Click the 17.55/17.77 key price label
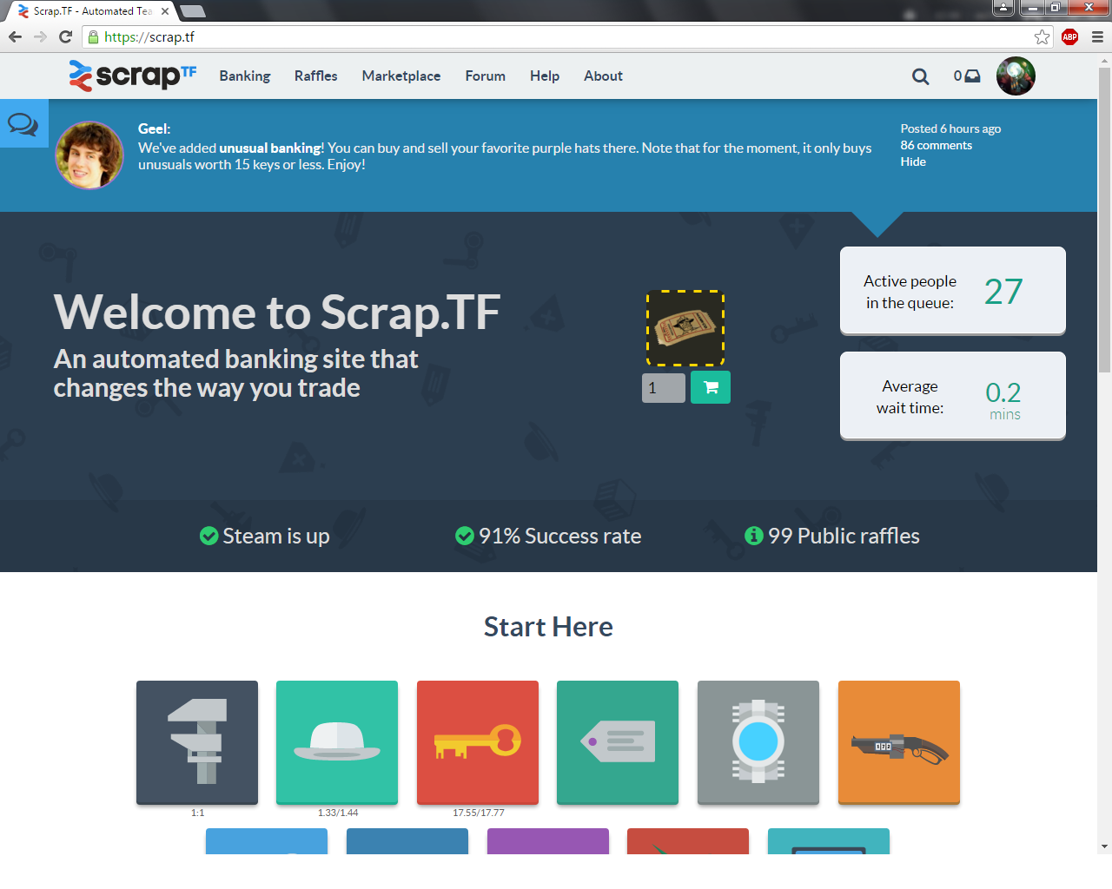 [x=479, y=813]
